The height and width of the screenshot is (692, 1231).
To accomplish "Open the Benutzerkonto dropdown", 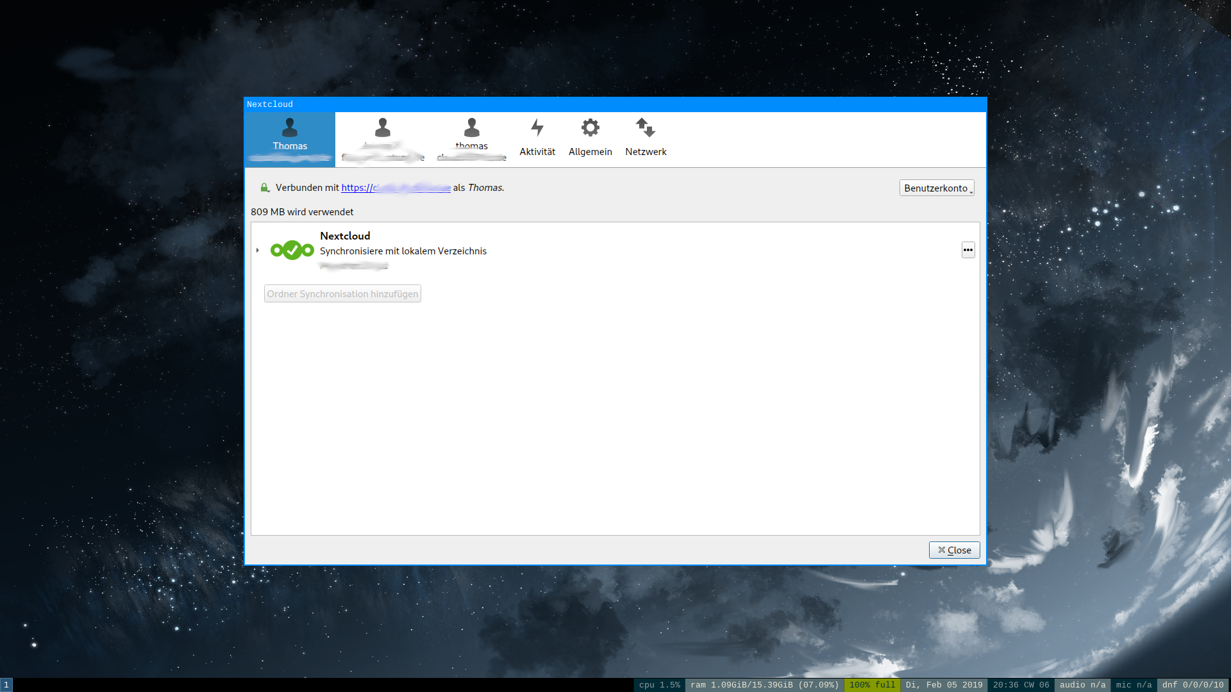I will 937,188.
